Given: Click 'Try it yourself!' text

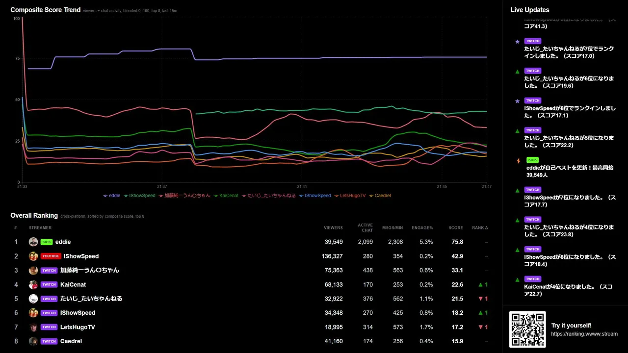Looking at the screenshot, I should (571, 326).
